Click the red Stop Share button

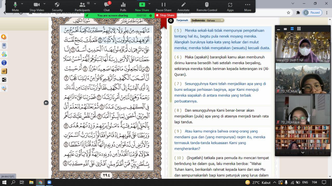[165, 15]
